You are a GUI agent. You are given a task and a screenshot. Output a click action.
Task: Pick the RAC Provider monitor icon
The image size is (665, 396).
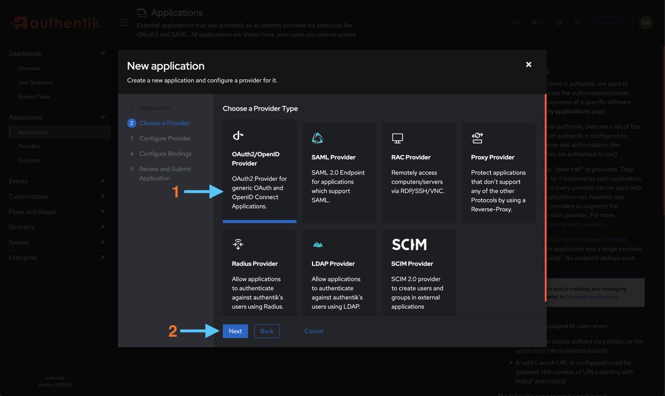point(397,138)
